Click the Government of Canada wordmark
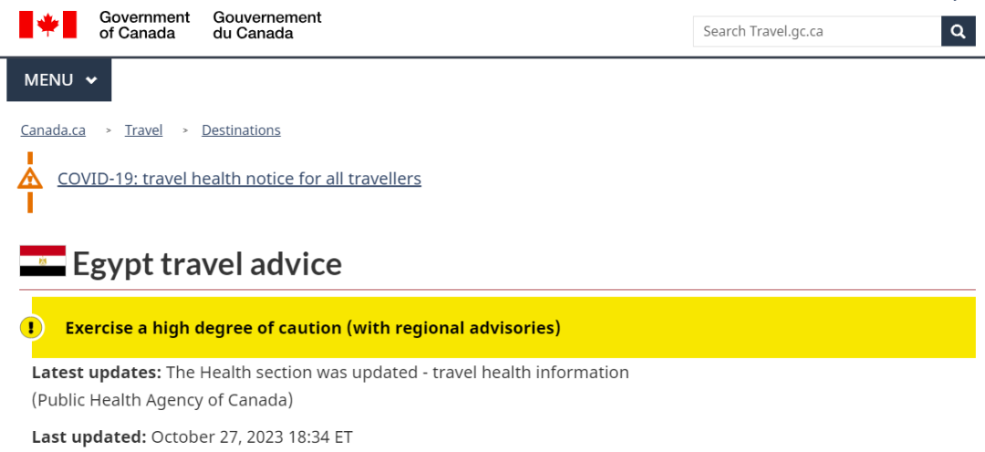The image size is (985, 452). coord(144,26)
